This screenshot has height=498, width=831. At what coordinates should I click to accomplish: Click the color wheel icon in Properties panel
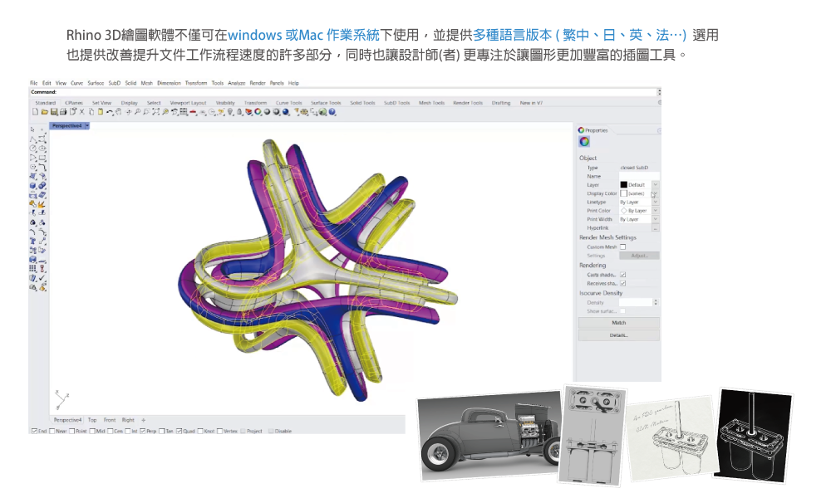click(x=584, y=142)
